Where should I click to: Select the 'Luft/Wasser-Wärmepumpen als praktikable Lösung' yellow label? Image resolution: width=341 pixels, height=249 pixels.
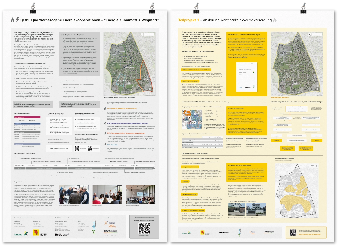tap(196, 70)
